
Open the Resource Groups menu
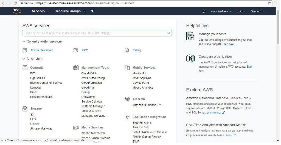pos(70,11)
